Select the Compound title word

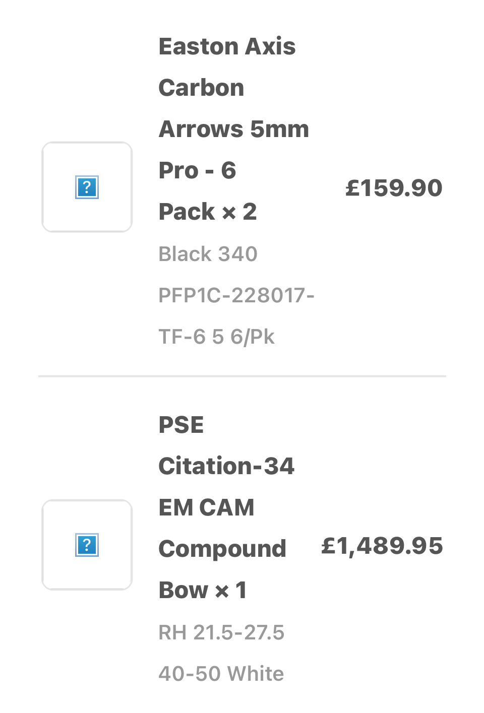point(222,549)
